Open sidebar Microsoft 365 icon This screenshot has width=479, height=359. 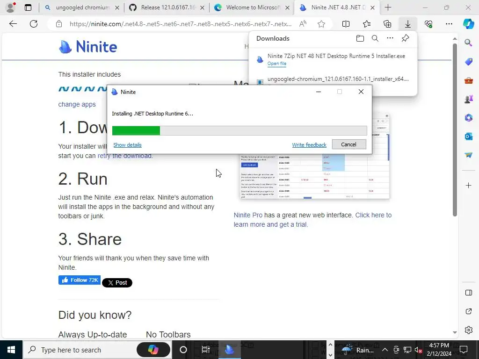[x=468, y=117]
